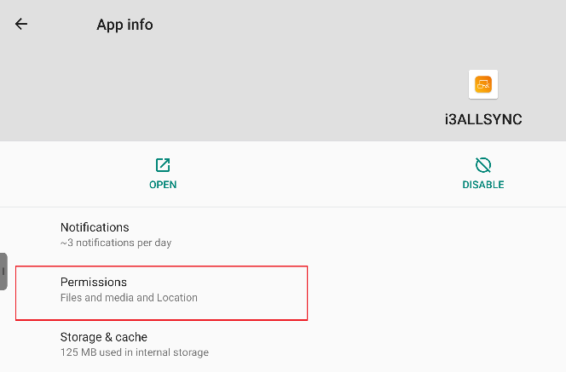
Task: Tap the back arrow in the header
Action: 21,24
